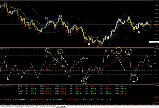Click the current price label on the price scale
The height and width of the screenshot is (108, 159).
(x=156, y=25)
